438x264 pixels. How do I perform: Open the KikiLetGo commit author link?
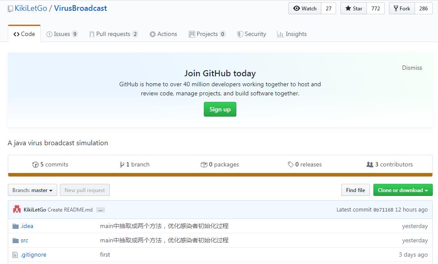(35, 210)
